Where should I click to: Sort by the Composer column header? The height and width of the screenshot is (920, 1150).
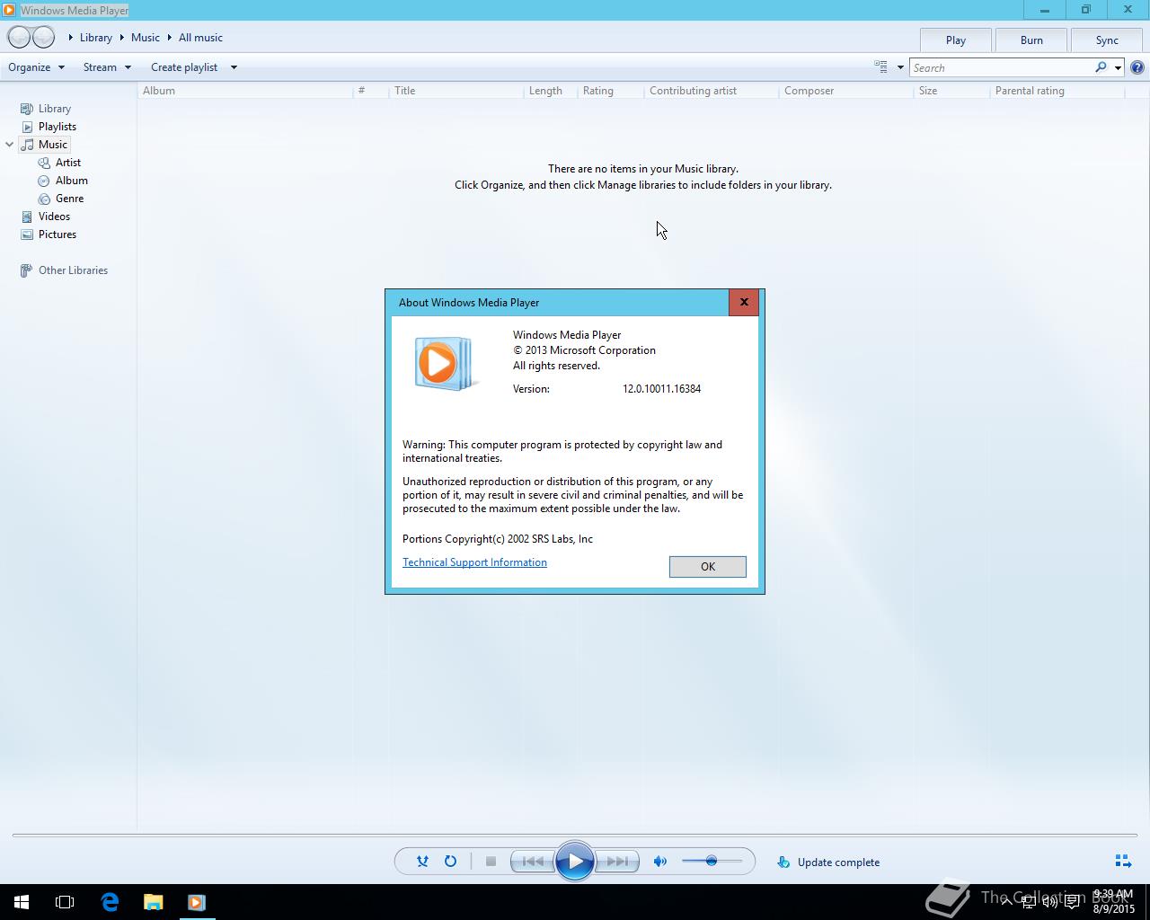click(x=845, y=91)
